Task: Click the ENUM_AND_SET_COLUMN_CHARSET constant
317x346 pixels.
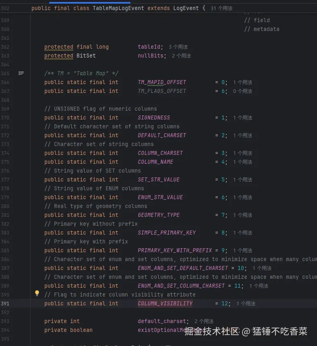Action: click(x=181, y=286)
